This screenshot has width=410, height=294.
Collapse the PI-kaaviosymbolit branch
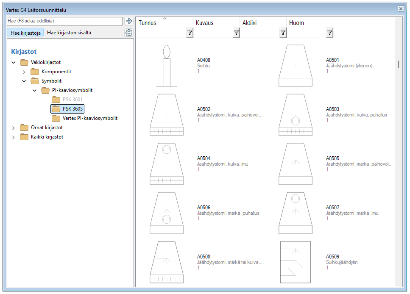pos(34,90)
